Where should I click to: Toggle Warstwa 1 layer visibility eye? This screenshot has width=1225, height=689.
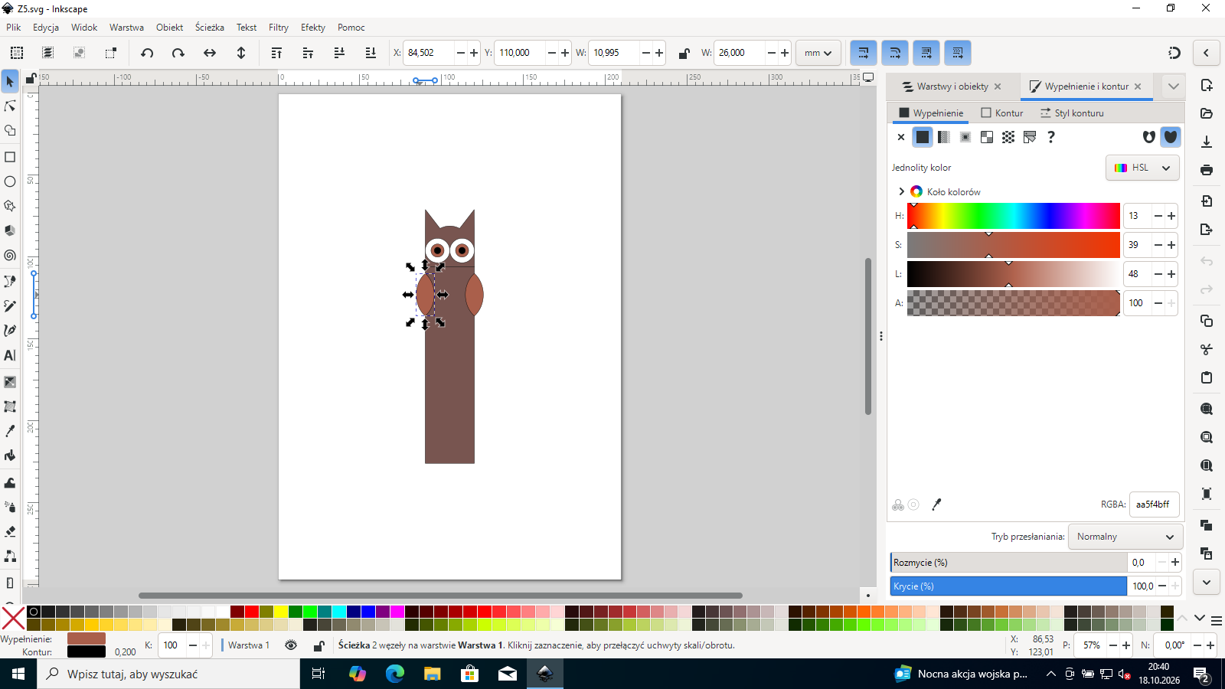(x=291, y=645)
